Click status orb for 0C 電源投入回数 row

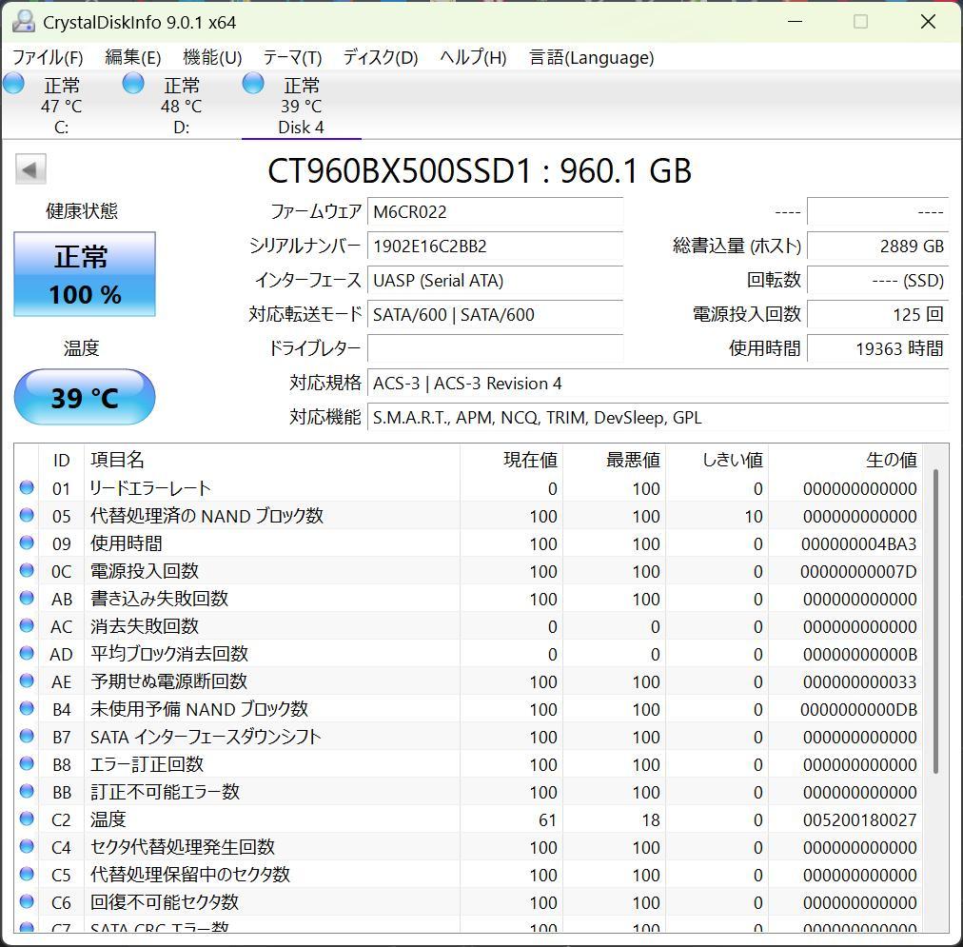(x=27, y=570)
